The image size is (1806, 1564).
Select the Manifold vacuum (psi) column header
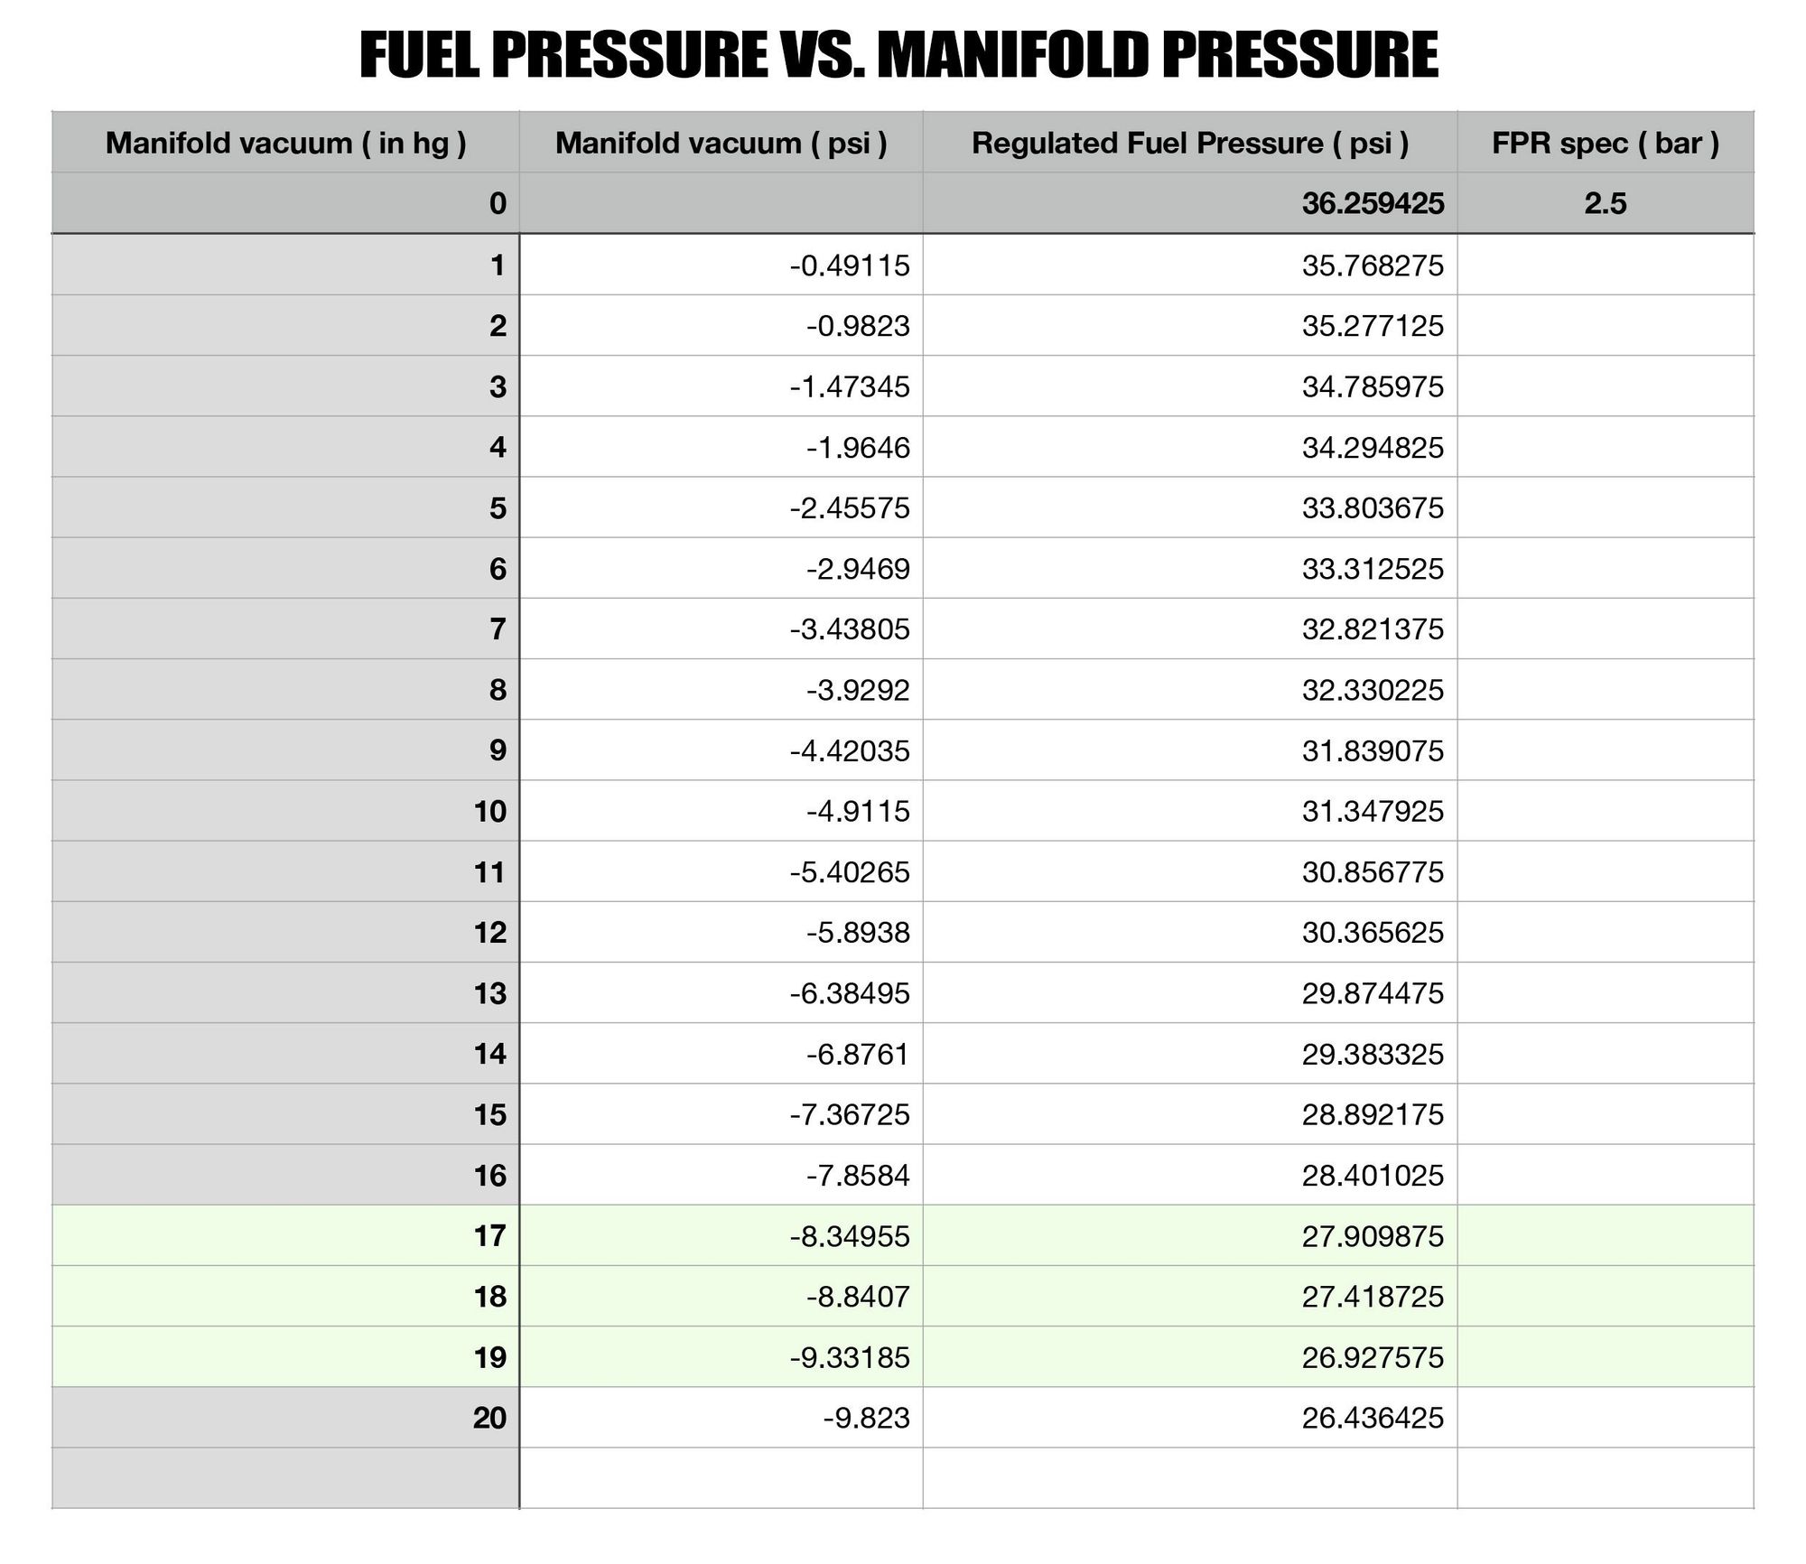[x=721, y=143]
